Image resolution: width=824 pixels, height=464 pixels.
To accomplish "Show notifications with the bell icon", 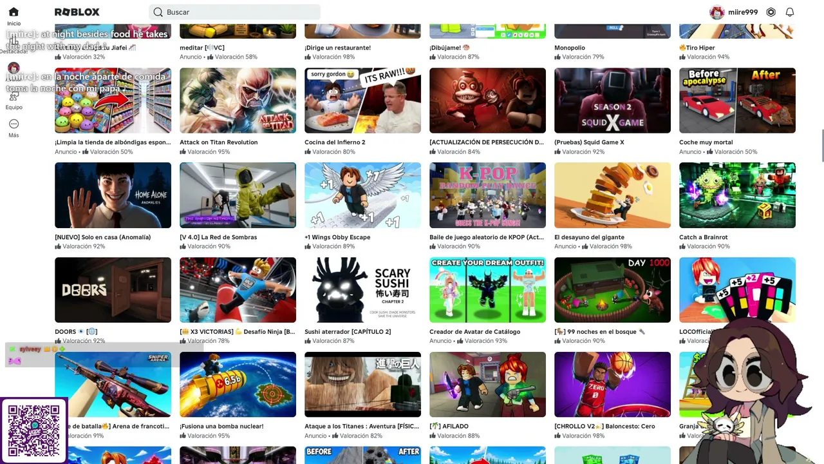I will click(x=790, y=12).
